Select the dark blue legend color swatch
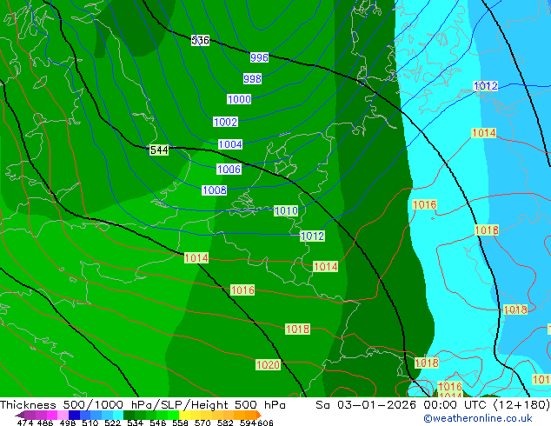The height and width of the screenshot is (426, 551). 74,415
